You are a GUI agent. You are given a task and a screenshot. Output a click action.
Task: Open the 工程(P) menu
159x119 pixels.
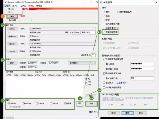(7, 6)
